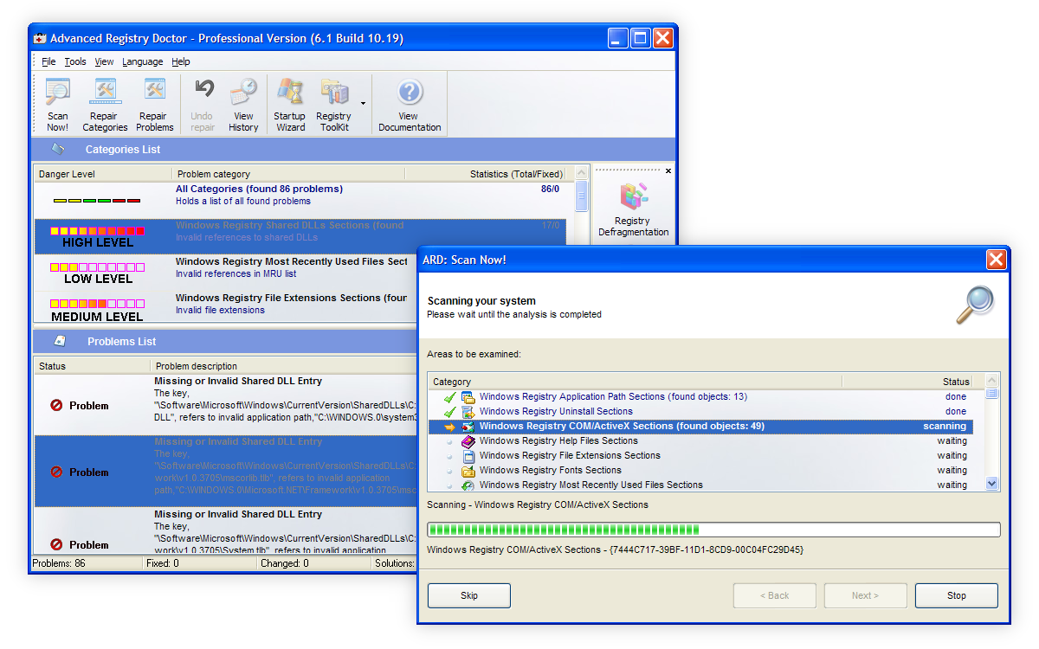1039x649 pixels.
Task: Click Status column header in scan dialog
Action: (907, 382)
